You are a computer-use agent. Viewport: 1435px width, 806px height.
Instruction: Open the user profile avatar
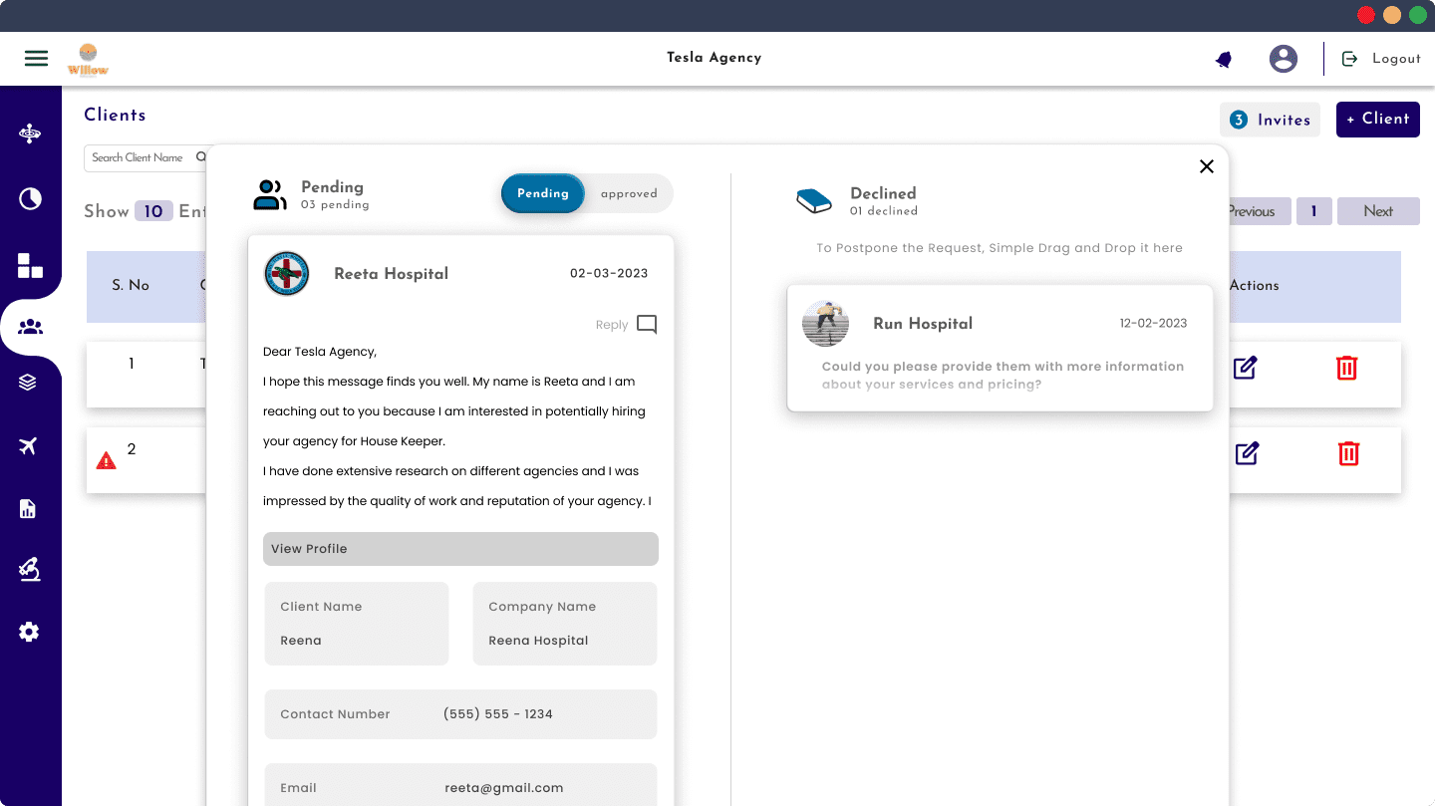[1284, 59]
